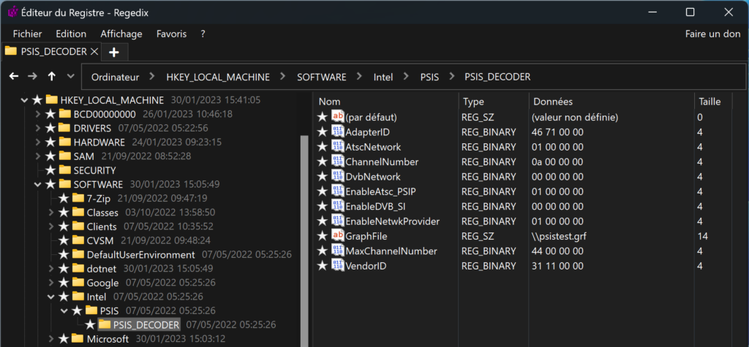Image resolution: width=749 pixels, height=347 pixels.
Task: Expand the BCD00000000 key
Action: (x=38, y=115)
